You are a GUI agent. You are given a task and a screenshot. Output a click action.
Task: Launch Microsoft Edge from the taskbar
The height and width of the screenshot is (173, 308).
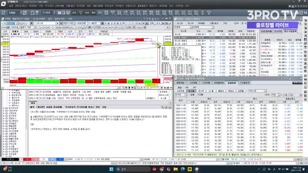point(182,169)
